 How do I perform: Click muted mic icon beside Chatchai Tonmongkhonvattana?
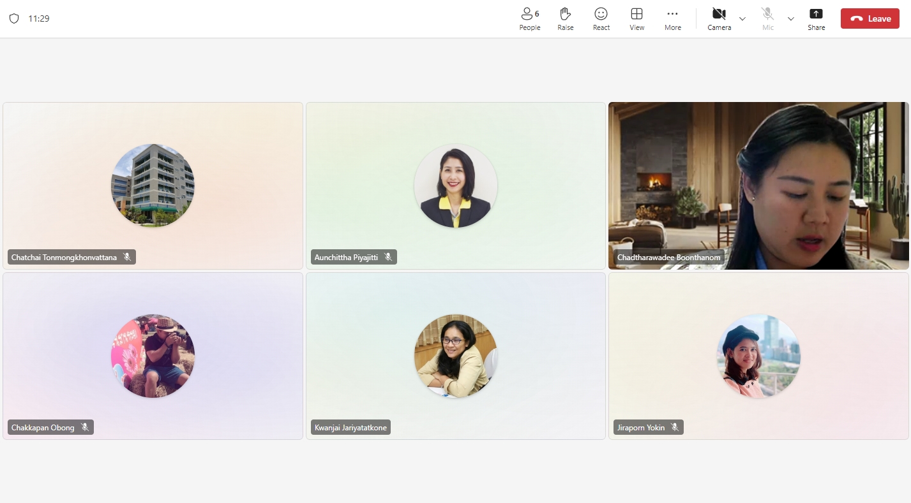[127, 257]
